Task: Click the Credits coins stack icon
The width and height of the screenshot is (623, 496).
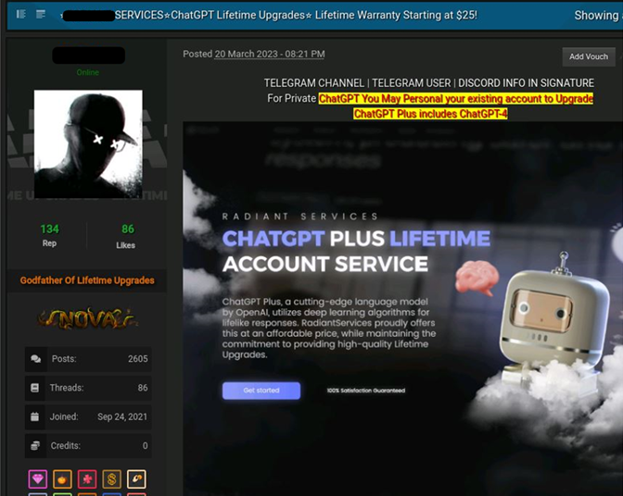Action: 35,446
